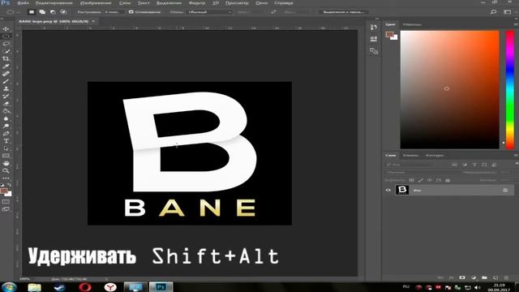Image resolution: width=519 pixels, height=292 pixels.
Task: Select the Pen tool
Action: [6, 133]
